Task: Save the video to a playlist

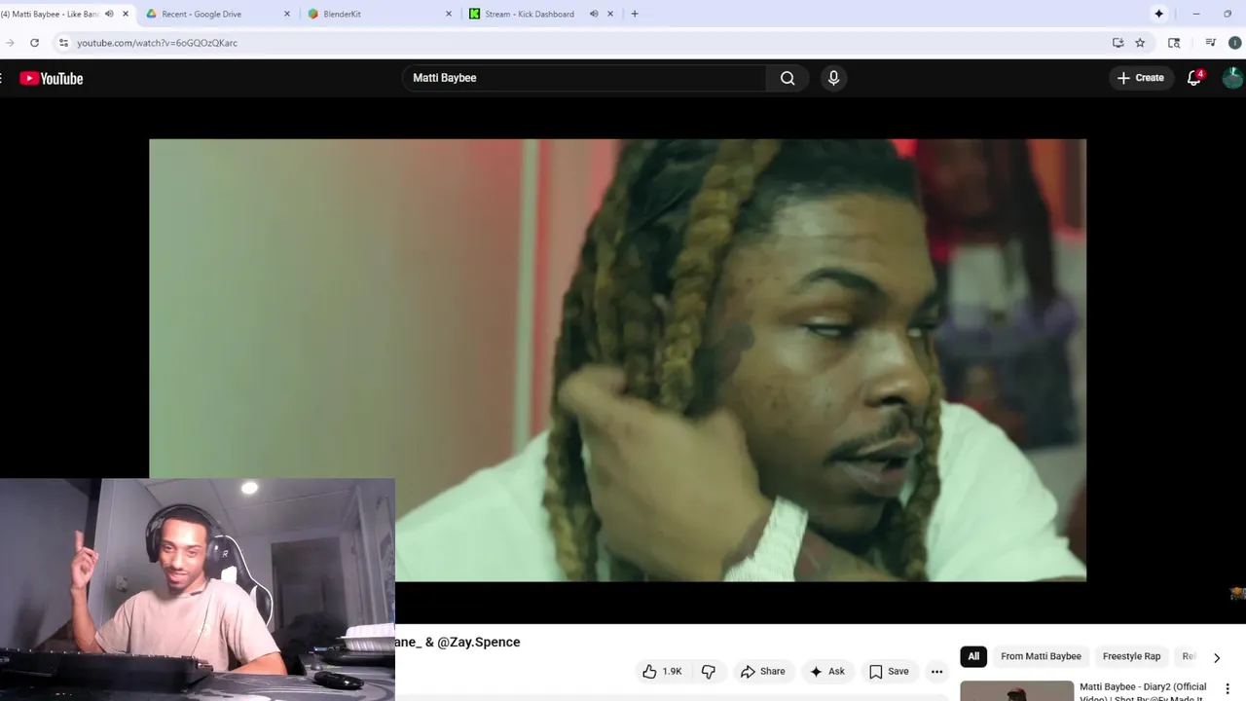Action: pyautogui.click(x=889, y=671)
